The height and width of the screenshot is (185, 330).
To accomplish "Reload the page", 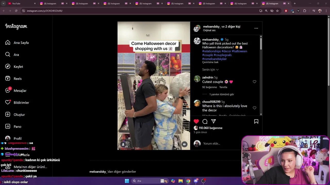I will click(16, 11).
